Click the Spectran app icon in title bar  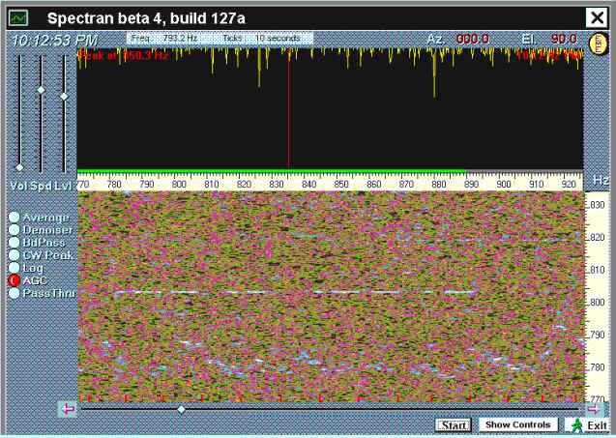18,18
